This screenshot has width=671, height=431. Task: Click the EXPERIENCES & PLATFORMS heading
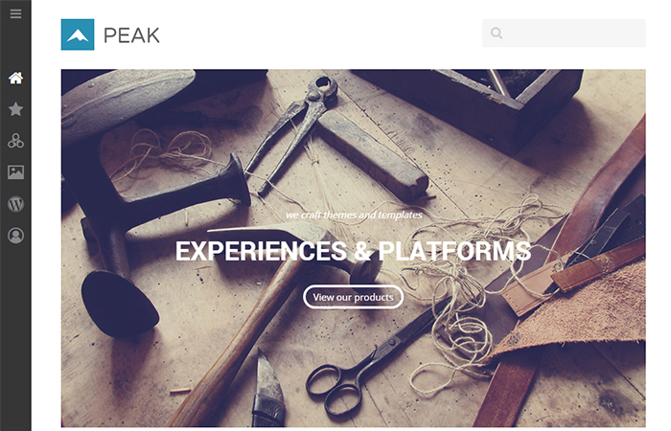click(353, 251)
